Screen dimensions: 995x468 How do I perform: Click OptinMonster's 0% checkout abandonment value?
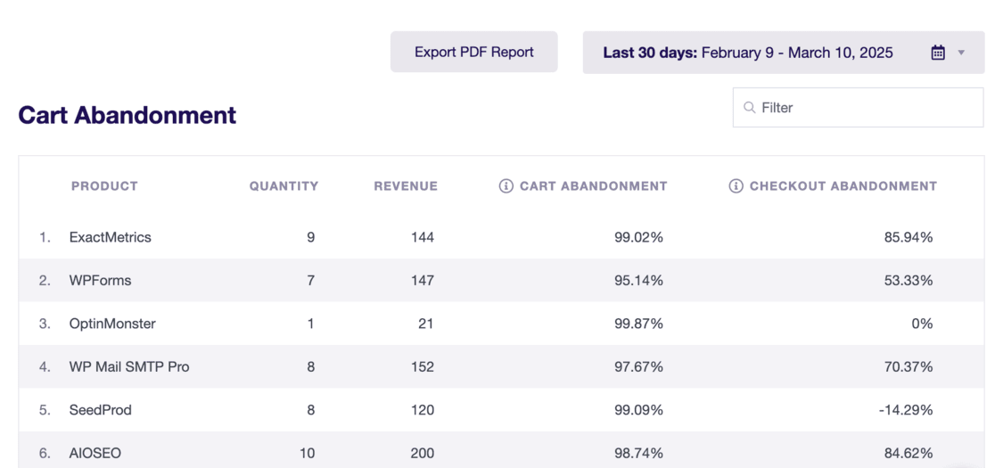(922, 324)
